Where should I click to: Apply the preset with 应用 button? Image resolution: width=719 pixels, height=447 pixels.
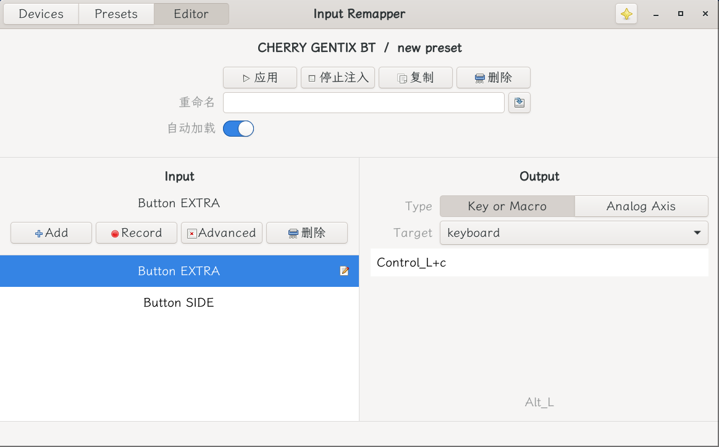260,77
